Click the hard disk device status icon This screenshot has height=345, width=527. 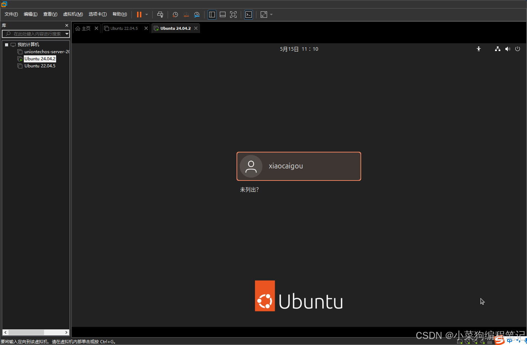coord(460,342)
